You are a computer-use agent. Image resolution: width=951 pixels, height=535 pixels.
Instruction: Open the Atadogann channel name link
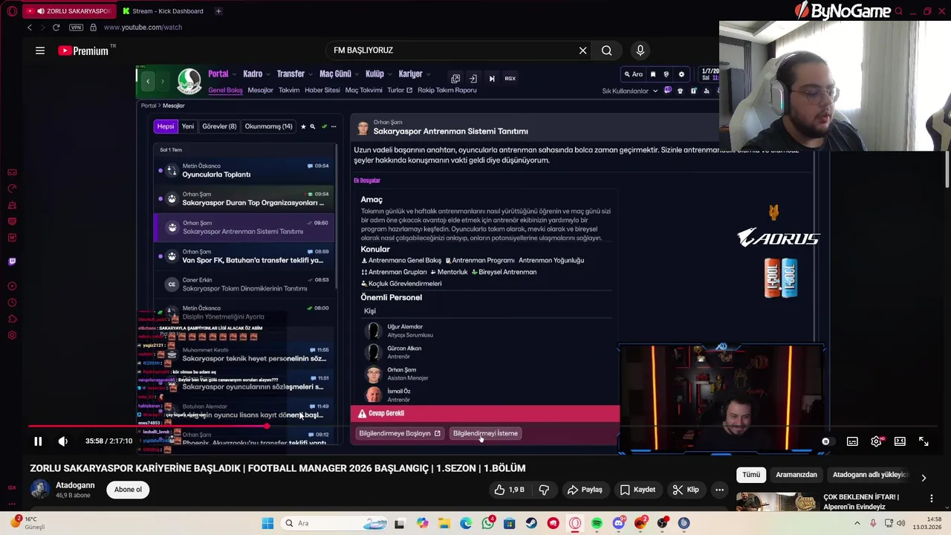click(75, 485)
